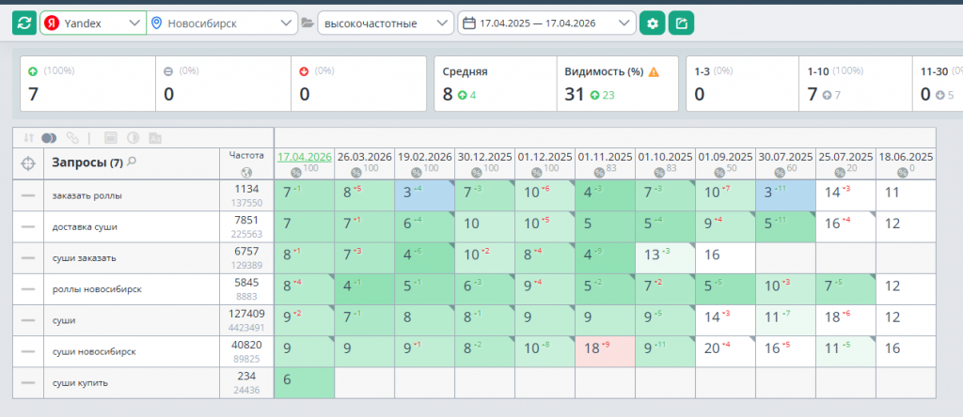Open the 17.04.2026 date link
The width and height of the screenshot is (963, 417).
tap(305, 157)
